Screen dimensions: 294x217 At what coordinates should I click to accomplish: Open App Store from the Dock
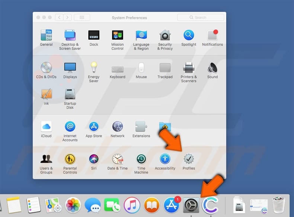(171, 205)
